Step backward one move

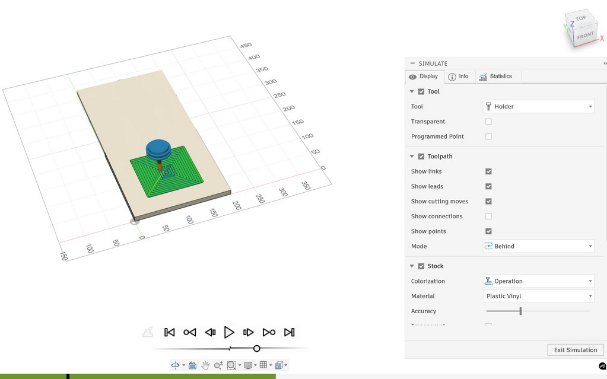click(x=210, y=332)
